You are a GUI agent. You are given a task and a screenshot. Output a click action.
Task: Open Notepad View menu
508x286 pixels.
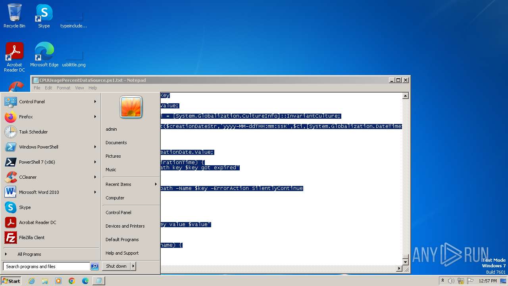(x=79, y=88)
